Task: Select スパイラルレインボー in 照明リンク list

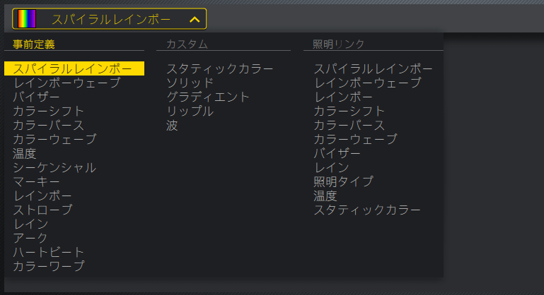Action: click(374, 68)
